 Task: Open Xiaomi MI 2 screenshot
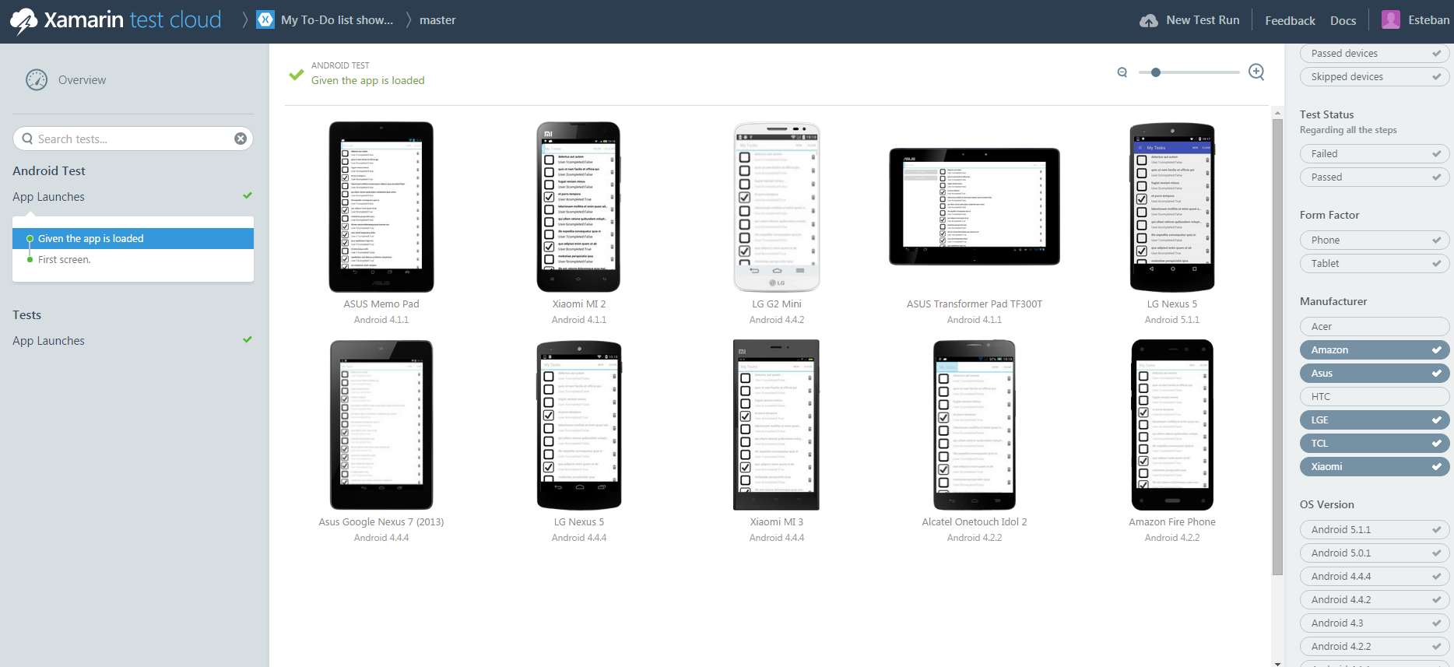[x=579, y=207]
